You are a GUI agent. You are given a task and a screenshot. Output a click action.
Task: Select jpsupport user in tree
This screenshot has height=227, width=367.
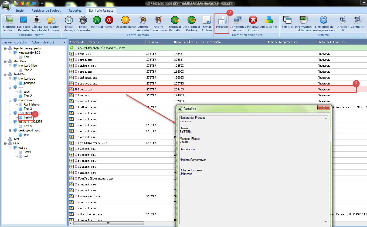pos(29,83)
